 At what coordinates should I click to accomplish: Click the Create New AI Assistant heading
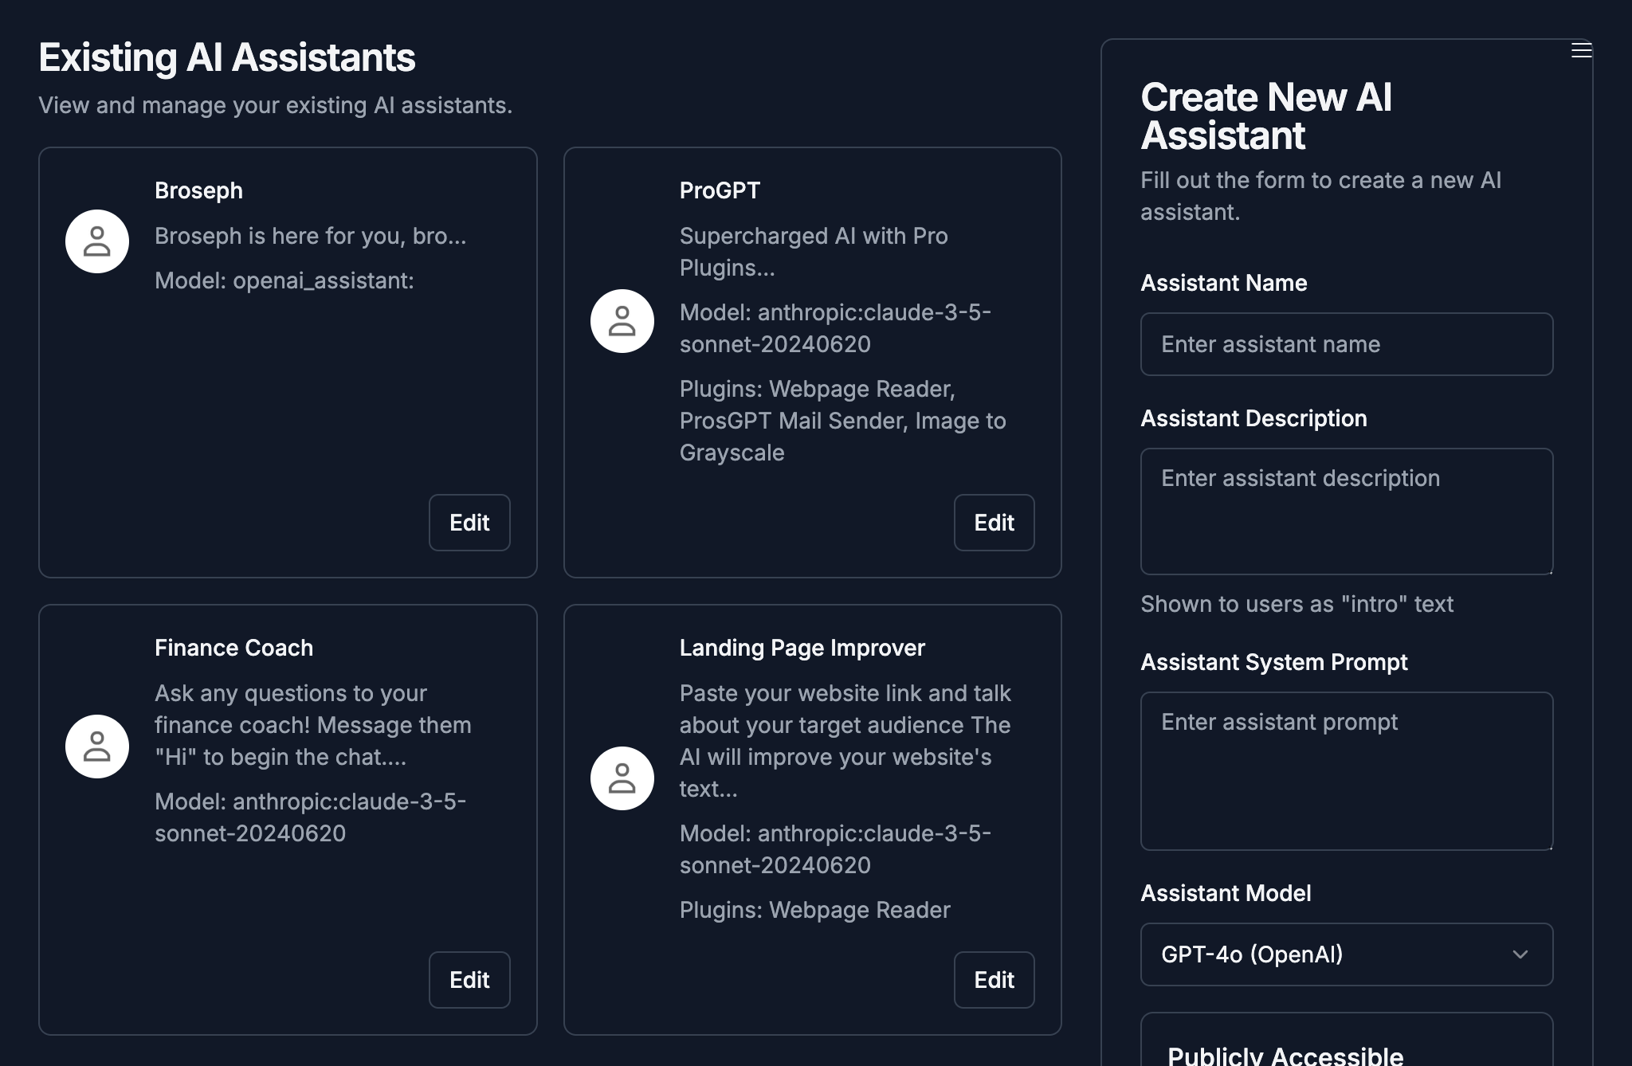pos(1265,116)
